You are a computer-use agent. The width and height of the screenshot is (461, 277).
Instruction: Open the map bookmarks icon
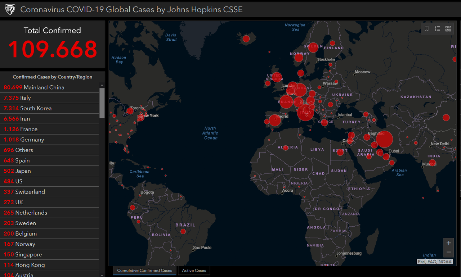pyautogui.click(x=426, y=29)
